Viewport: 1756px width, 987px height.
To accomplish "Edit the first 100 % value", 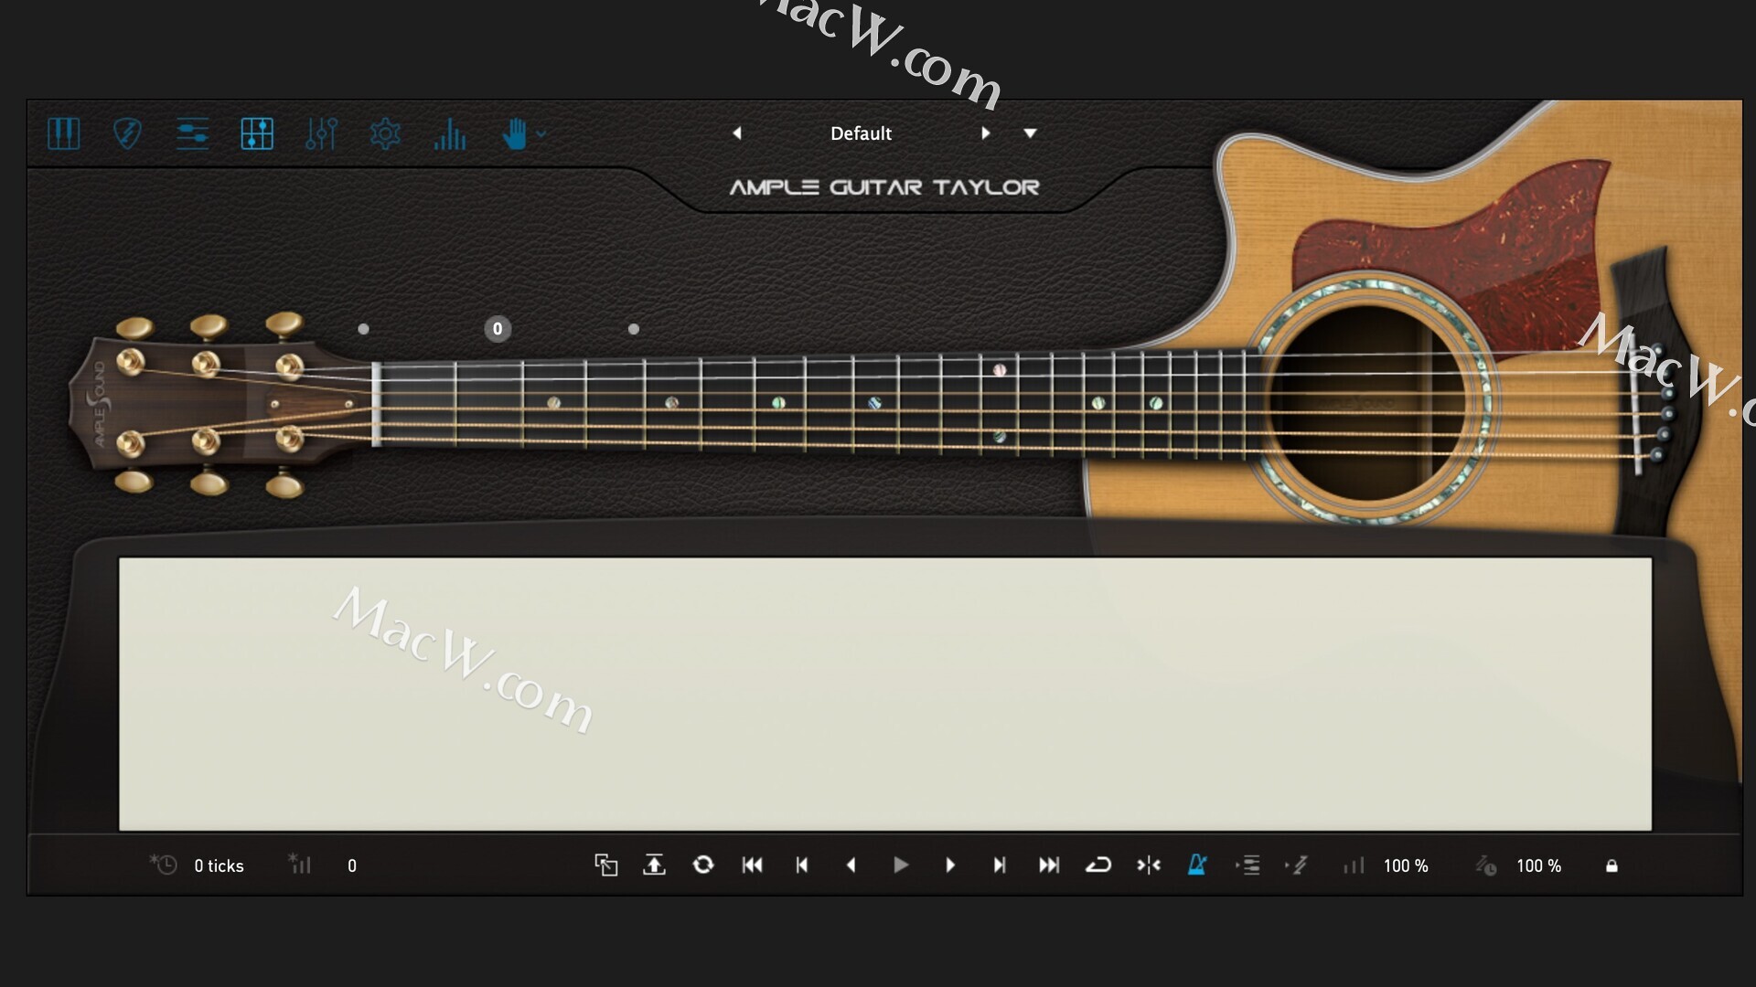I will 1406,865.
